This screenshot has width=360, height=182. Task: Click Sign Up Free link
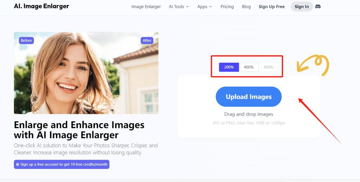[x=272, y=6]
